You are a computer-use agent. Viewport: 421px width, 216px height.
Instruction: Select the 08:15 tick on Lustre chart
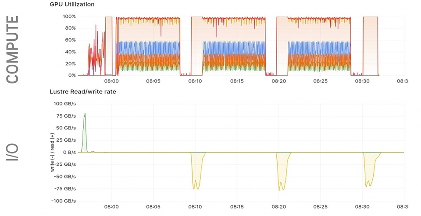coord(237,207)
